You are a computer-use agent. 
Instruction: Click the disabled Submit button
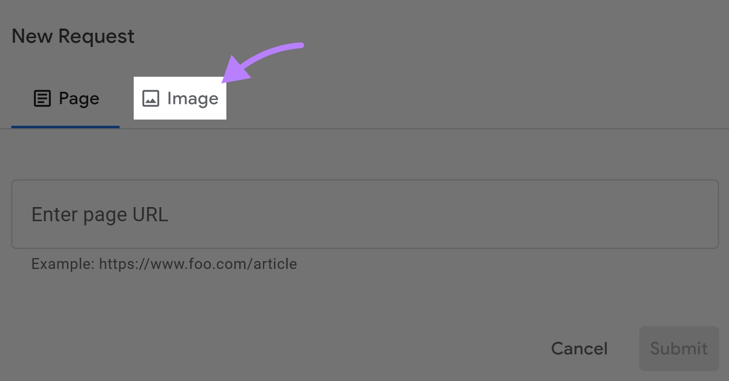678,348
